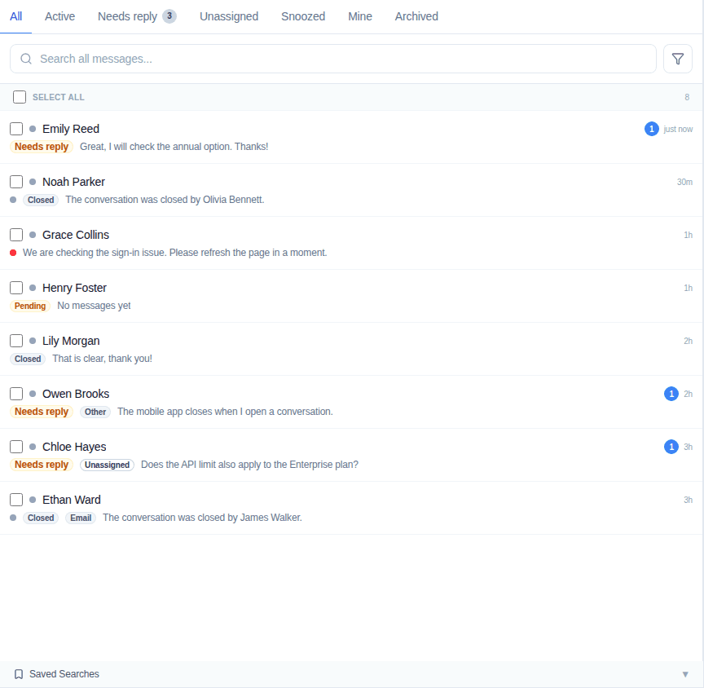Click the Saved Searches bookmark icon
Image resolution: width=704 pixels, height=688 pixels.
pos(19,674)
